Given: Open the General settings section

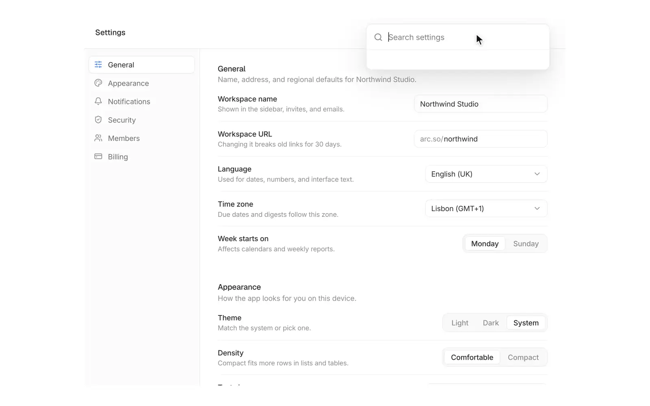Looking at the screenshot, I should 142,65.
